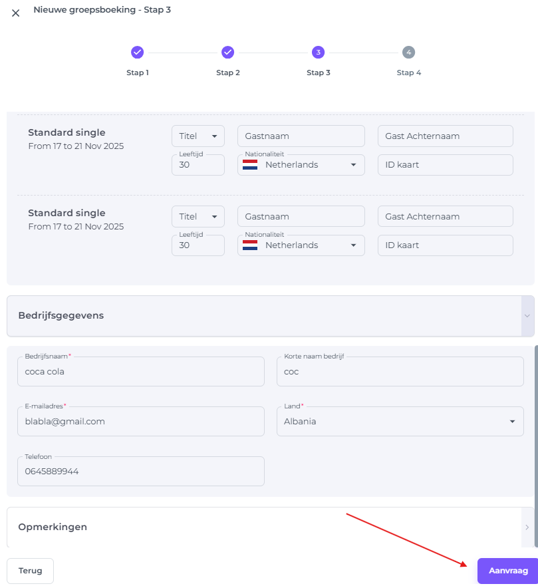Select the Stap 3 step circle
538x586 pixels.
(318, 53)
